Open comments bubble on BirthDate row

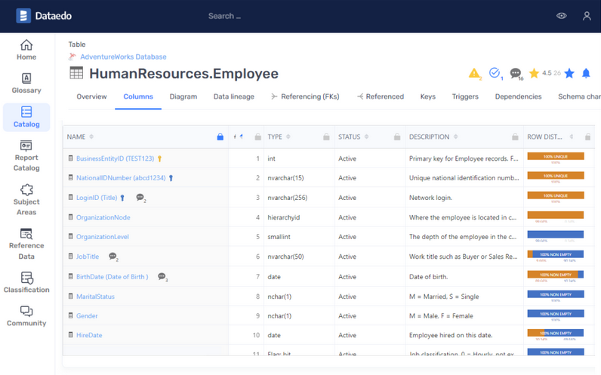(162, 277)
